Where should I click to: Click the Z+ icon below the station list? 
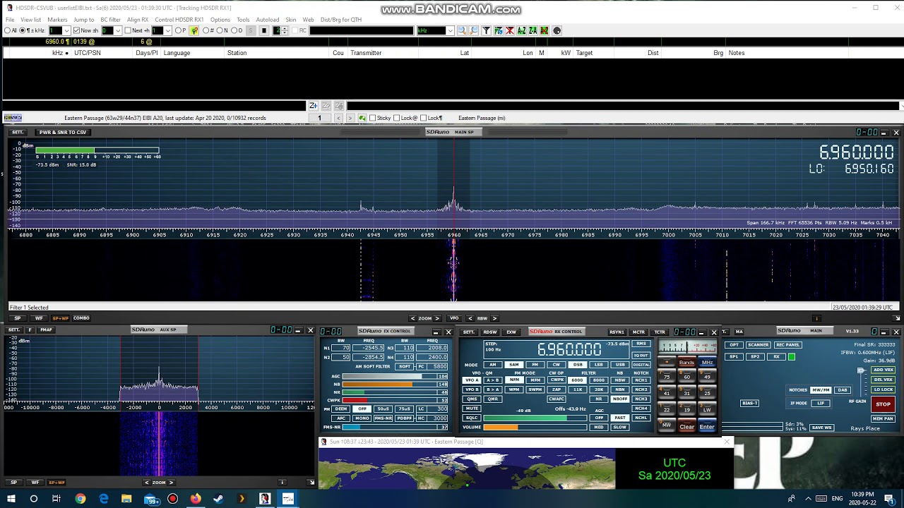(x=313, y=106)
